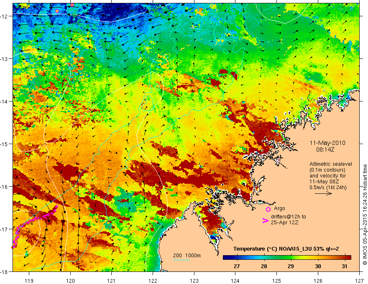The width and height of the screenshot is (368, 284).
Task: Click the 'drifters@12h to' text
Action: [289, 217]
